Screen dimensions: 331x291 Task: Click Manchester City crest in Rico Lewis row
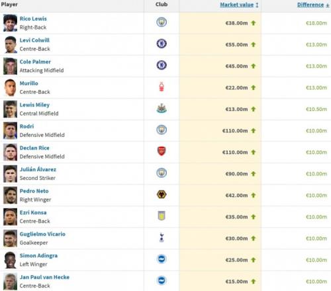[x=162, y=22]
